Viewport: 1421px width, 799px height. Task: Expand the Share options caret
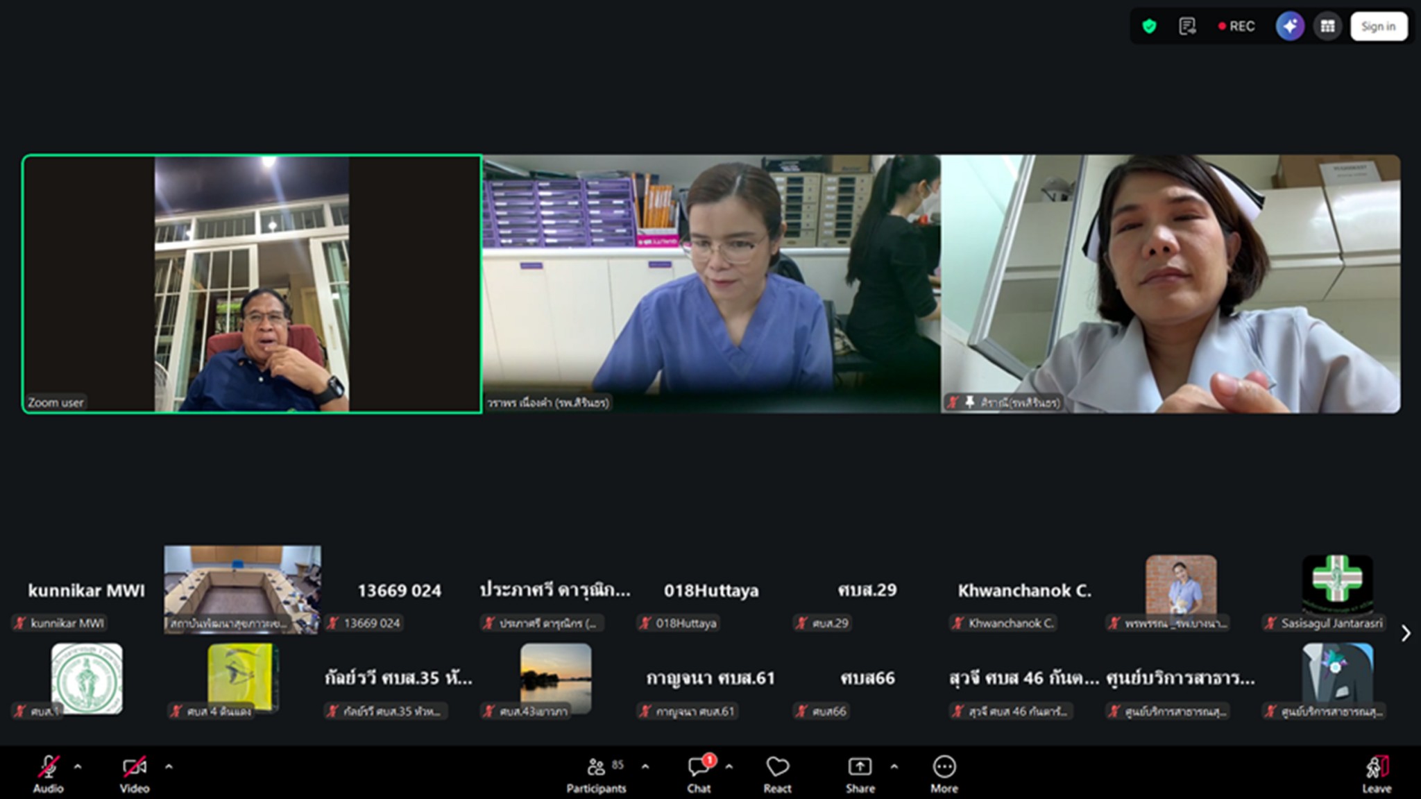click(894, 766)
